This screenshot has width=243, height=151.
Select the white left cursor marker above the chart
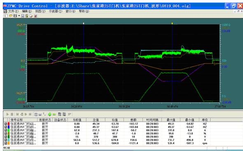pyautogui.click(x=84, y=24)
